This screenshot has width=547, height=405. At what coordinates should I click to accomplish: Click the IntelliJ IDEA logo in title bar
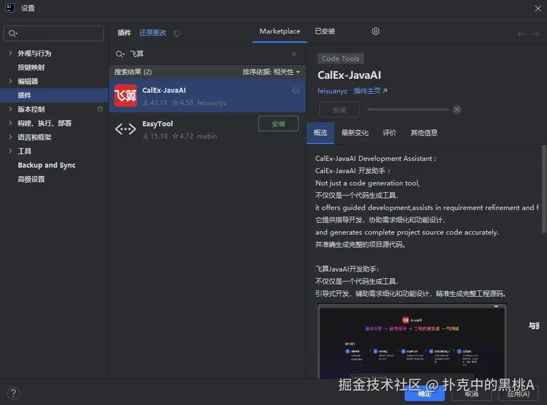tap(10, 8)
